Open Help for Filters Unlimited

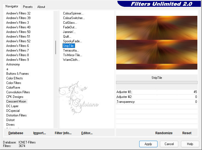(x=190, y=144)
